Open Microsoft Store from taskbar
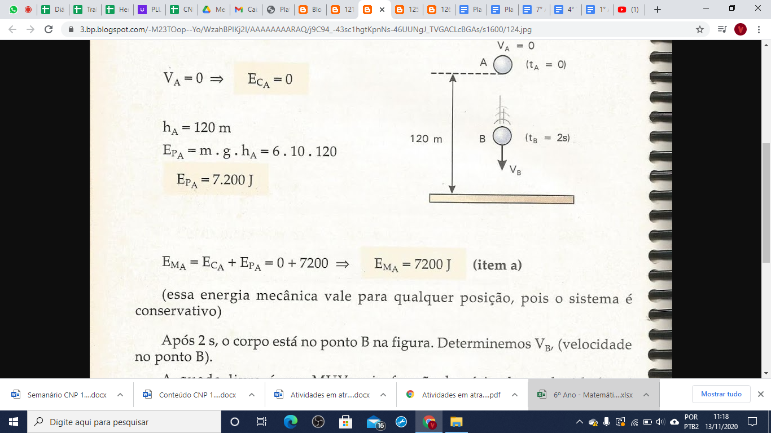771x433 pixels. [345, 422]
